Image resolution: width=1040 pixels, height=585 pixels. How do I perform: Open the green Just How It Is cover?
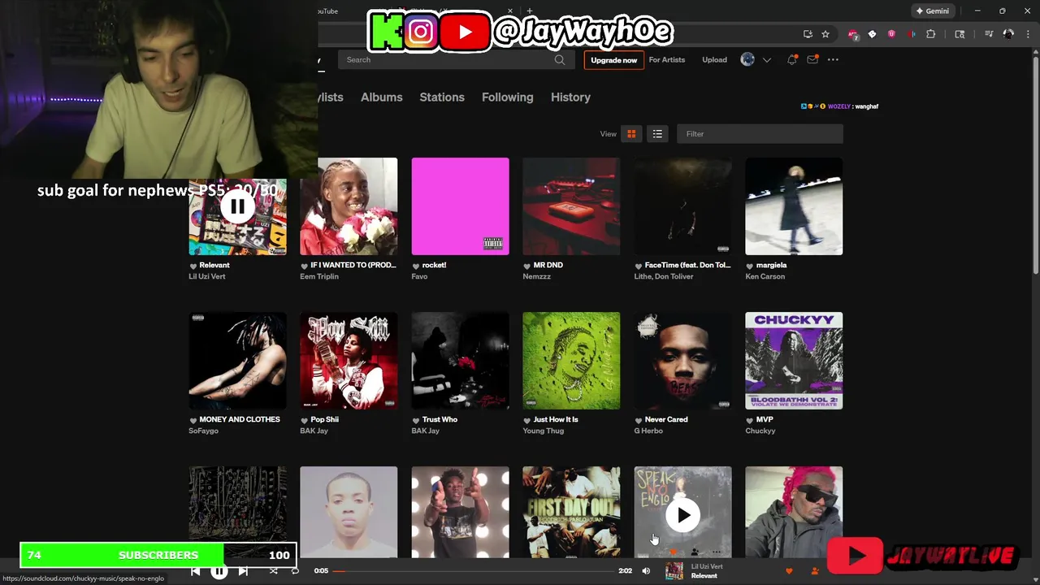(x=571, y=361)
